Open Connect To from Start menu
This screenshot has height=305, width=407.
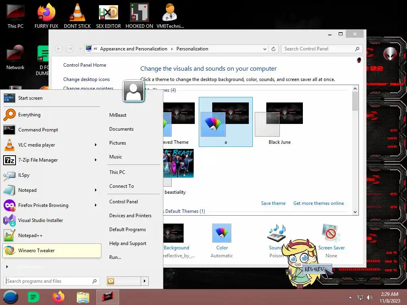tap(122, 186)
